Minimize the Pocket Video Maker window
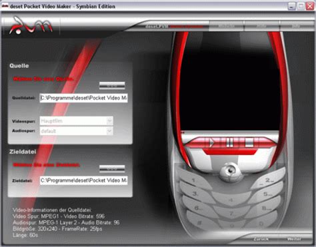 pyautogui.click(x=292, y=6)
